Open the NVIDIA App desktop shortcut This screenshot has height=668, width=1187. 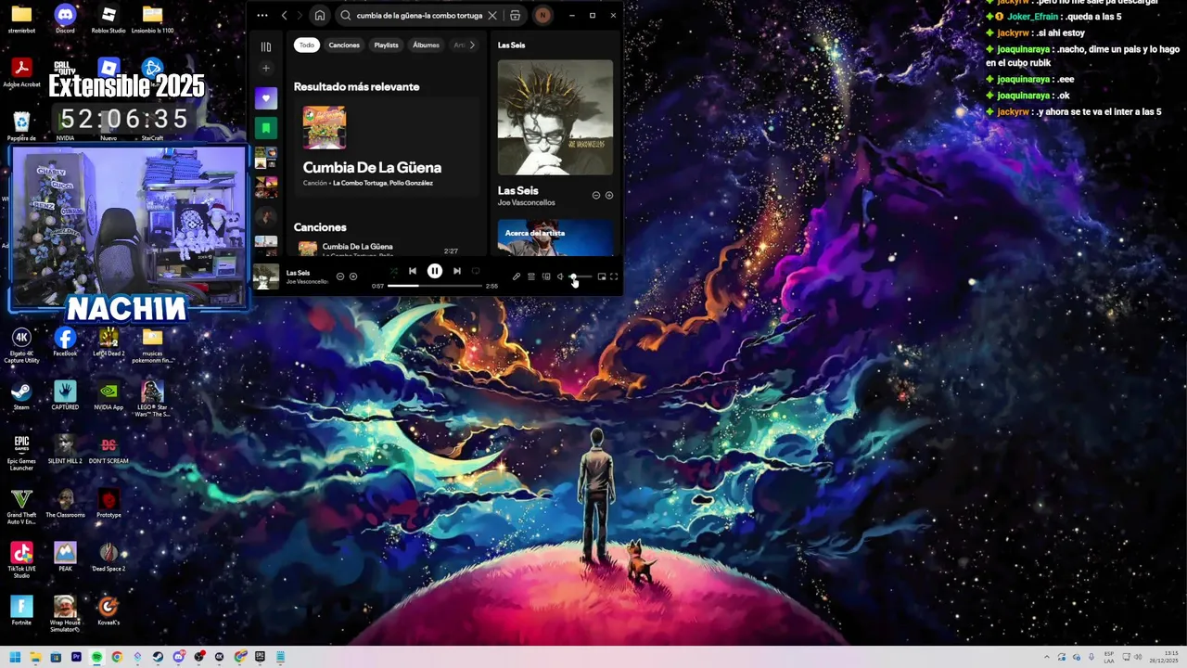(x=108, y=395)
